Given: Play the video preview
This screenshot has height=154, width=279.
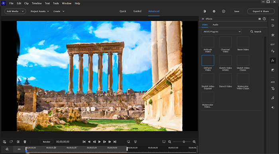Looking at the screenshot, I should click(100, 142).
